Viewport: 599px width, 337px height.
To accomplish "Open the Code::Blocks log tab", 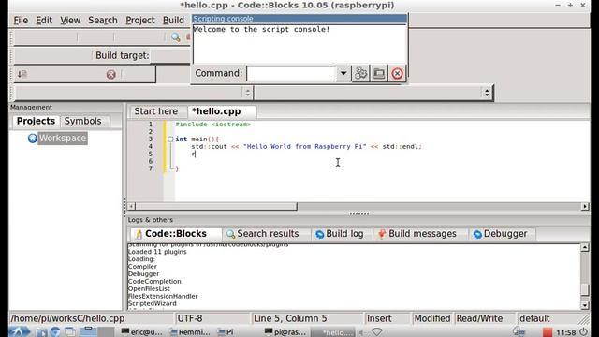I will click(x=176, y=234).
